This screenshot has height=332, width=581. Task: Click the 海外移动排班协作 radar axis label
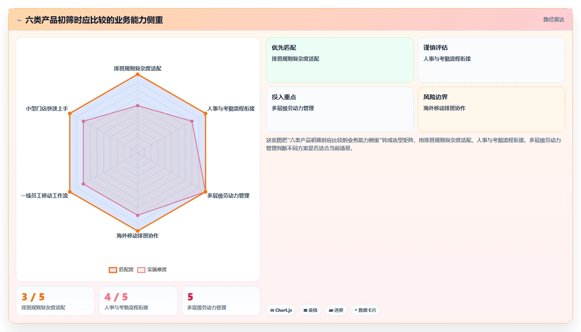pos(138,236)
